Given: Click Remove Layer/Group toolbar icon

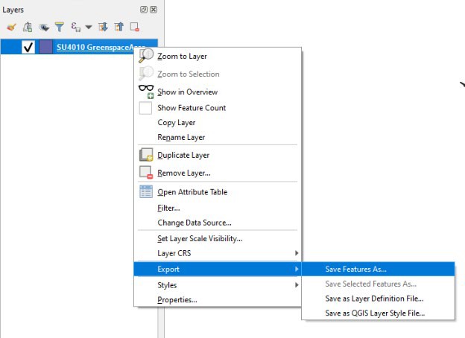Looking at the screenshot, I should tap(135, 28).
